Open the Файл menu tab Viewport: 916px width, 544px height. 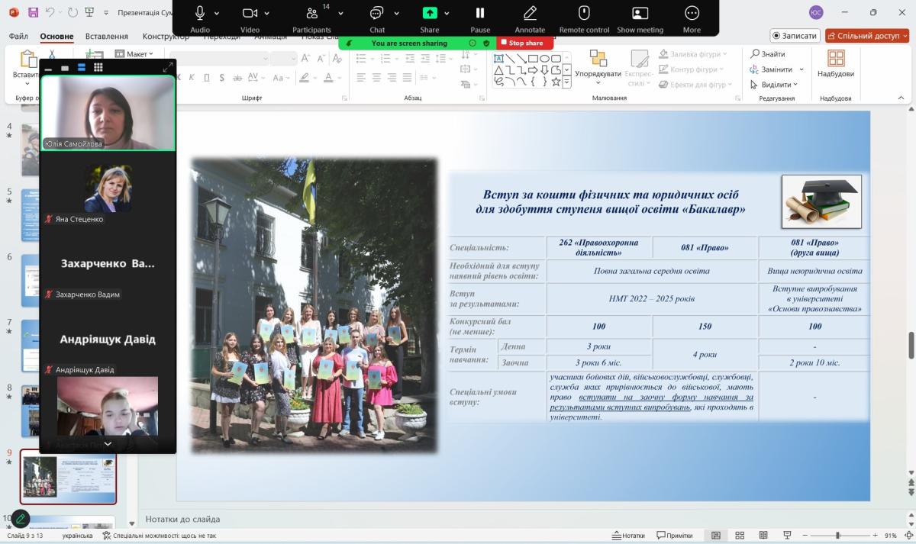(18, 37)
